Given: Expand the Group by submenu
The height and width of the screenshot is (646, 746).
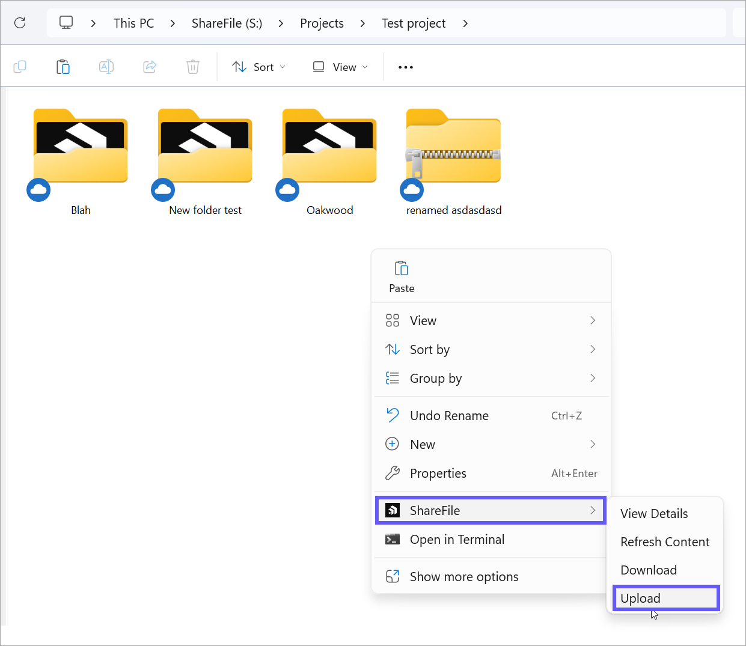Looking at the screenshot, I should coord(435,378).
